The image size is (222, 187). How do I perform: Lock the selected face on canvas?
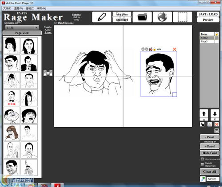[155, 49]
